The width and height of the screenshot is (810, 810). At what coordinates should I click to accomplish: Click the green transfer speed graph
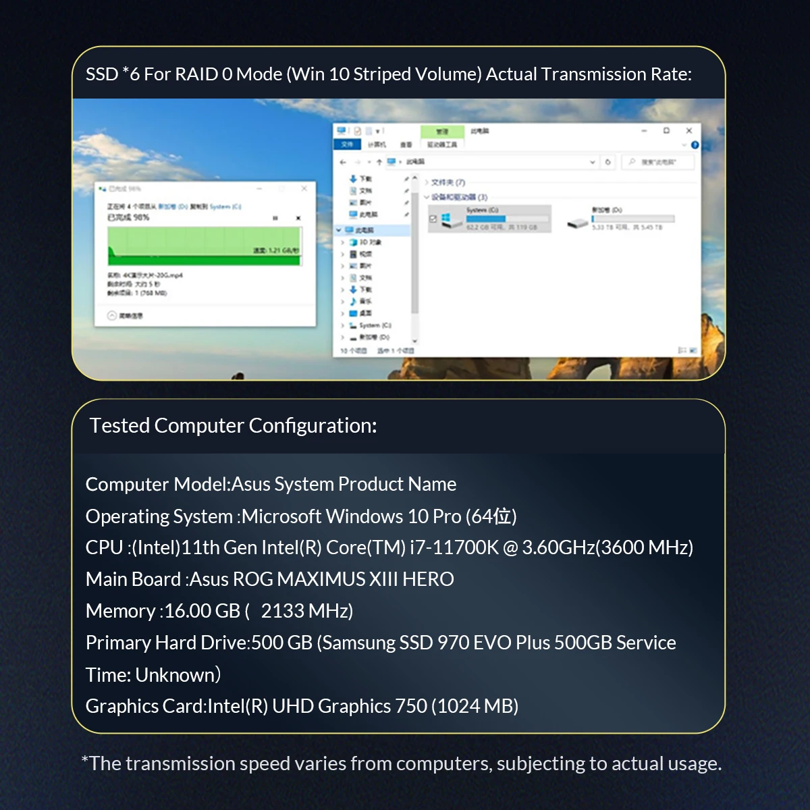click(x=204, y=246)
